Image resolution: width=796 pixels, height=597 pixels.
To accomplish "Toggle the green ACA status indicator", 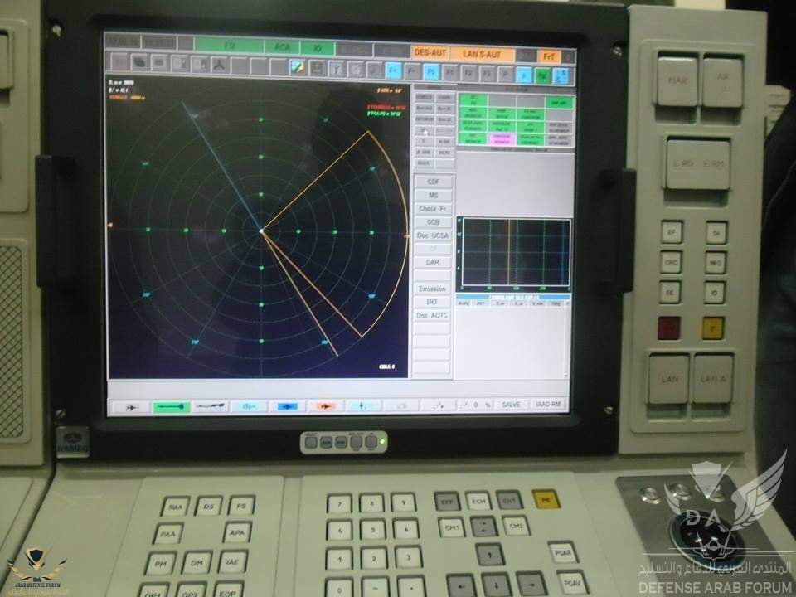I will [x=282, y=47].
